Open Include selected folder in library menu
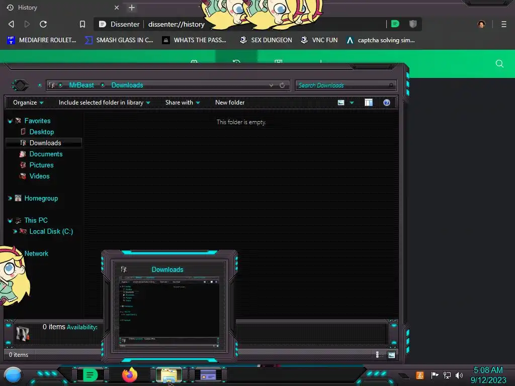515x386 pixels. [x=105, y=103]
